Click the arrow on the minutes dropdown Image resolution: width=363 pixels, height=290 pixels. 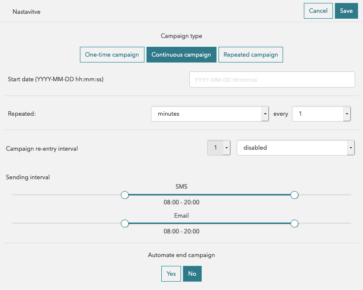coord(265,114)
